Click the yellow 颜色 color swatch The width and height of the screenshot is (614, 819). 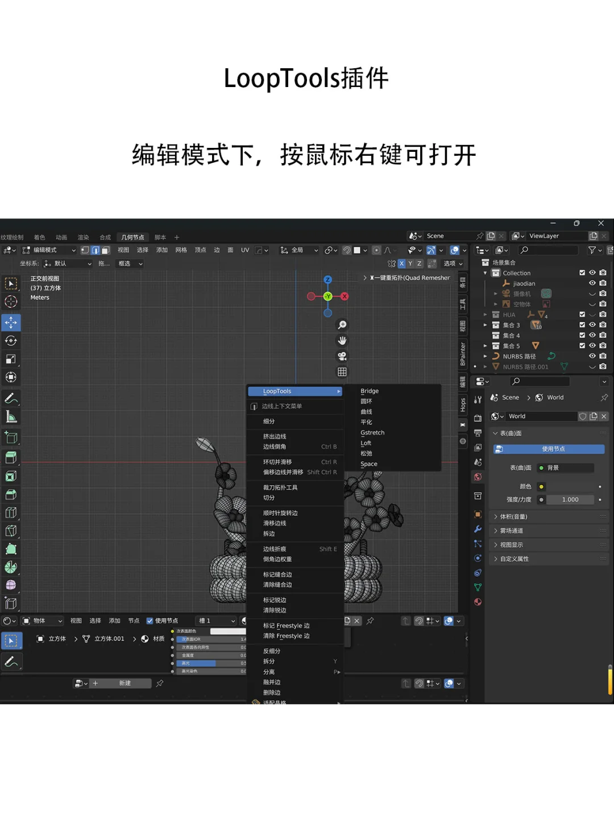tap(541, 486)
